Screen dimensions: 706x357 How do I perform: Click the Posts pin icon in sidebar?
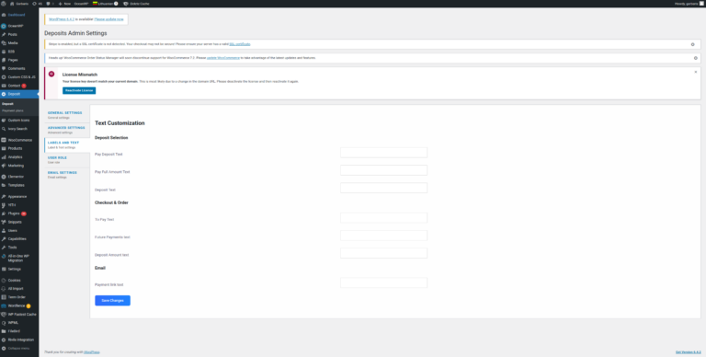point(4,34)
